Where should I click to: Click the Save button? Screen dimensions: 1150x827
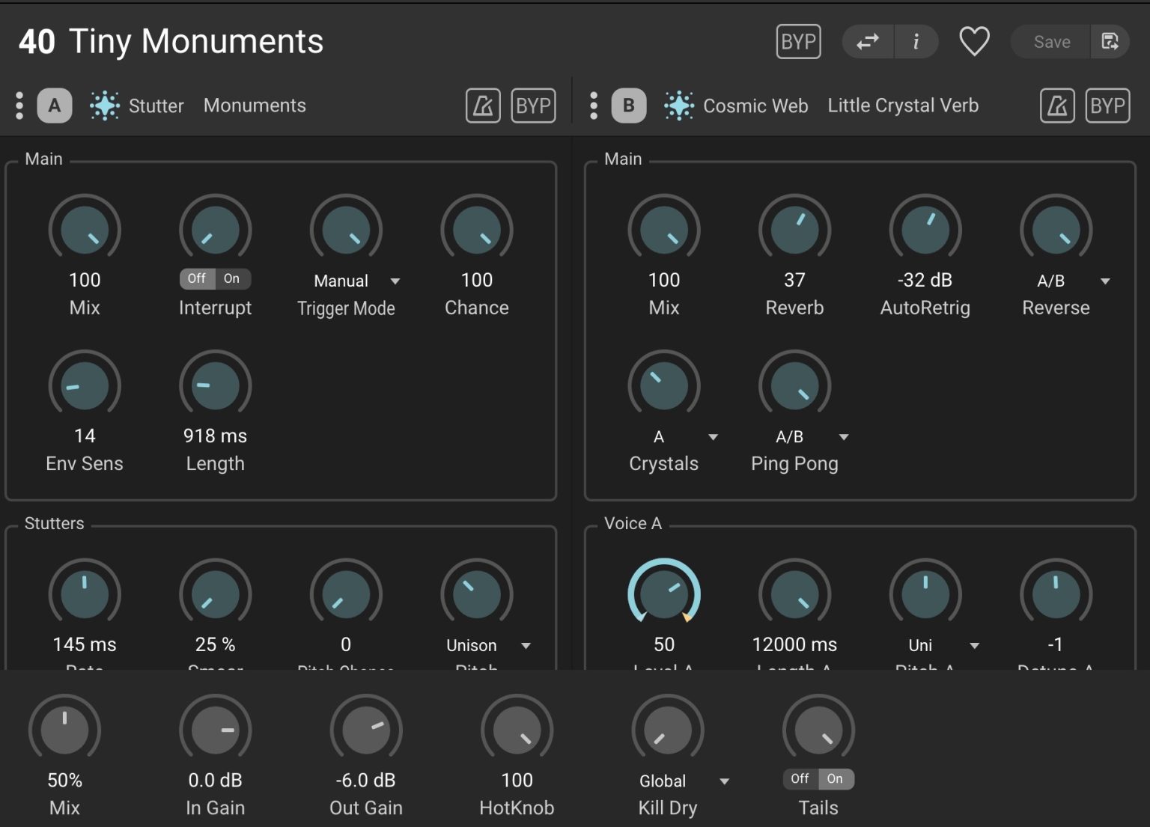pyautogui.click(x=1051, y=42)
